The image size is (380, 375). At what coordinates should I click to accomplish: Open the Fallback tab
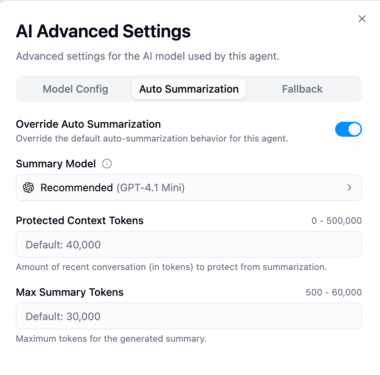coord(302,89)
